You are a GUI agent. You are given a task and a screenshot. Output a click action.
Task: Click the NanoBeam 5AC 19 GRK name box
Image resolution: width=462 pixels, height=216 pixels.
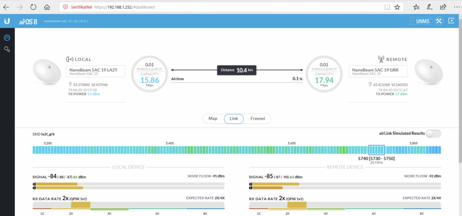378,71
